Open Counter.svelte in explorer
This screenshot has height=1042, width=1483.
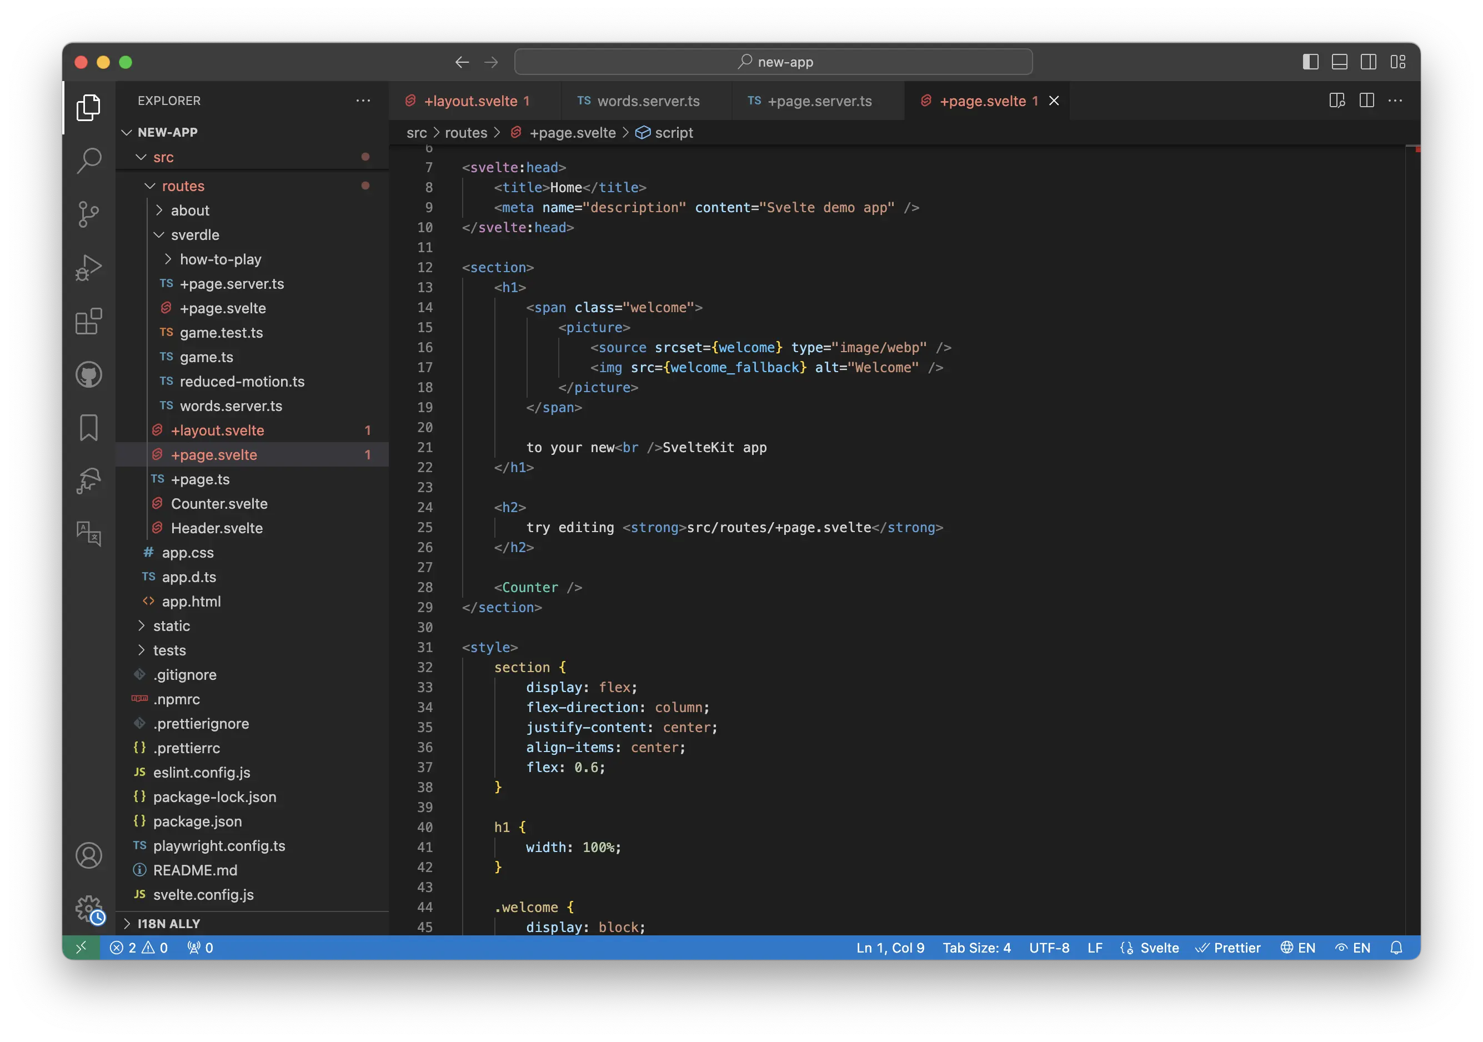click(x=253, y=504)
